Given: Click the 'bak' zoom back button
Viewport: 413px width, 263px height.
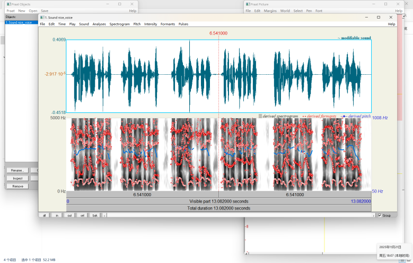Looking at the screenshot, I should (95, 215).
